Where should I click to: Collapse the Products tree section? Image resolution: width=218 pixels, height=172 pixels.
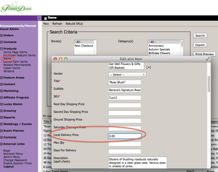tap(1, 49)
